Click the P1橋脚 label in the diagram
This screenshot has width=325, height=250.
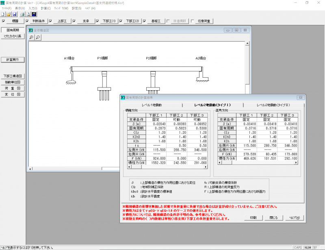click(x=102, y=58)
